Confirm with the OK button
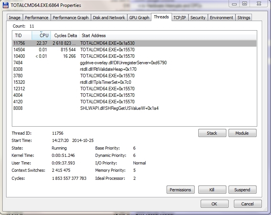This screenshot has height=215, width=271. point(214,204)
